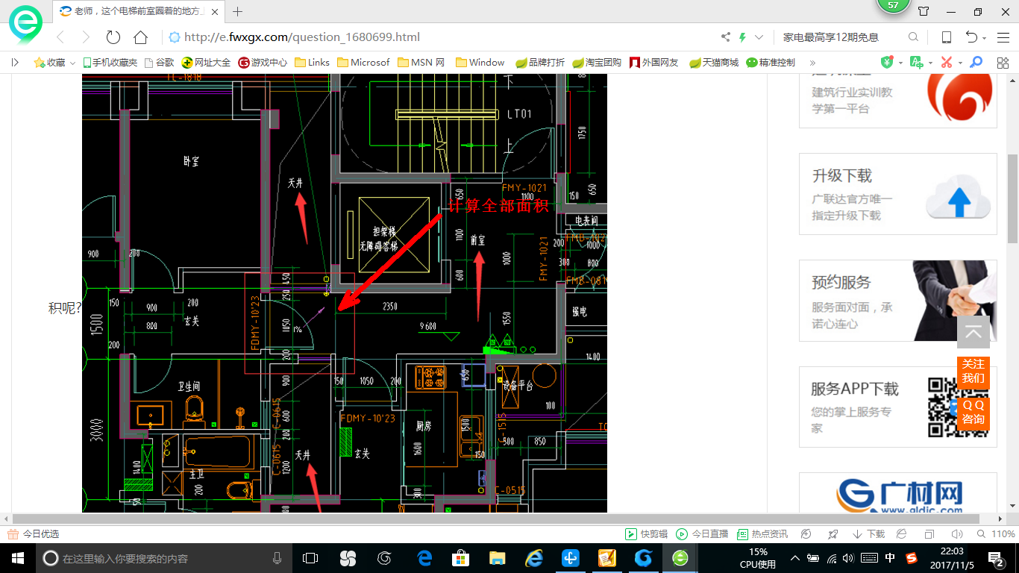1019x573 pixels.
Task: Open the Window bookmark folder
Action: coord(480,63)
